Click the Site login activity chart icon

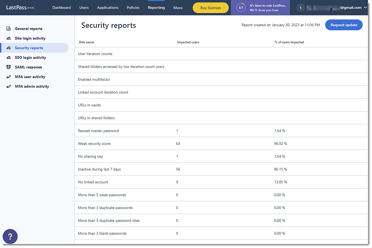(9, 38)
